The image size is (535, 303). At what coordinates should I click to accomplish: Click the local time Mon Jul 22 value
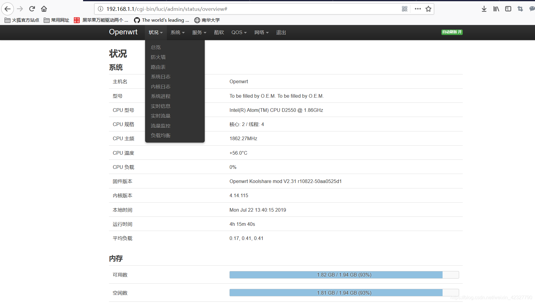coord(258,210)
